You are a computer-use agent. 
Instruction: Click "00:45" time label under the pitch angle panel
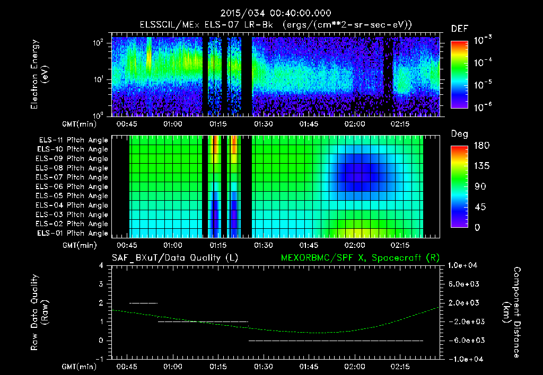pos(127,245)
